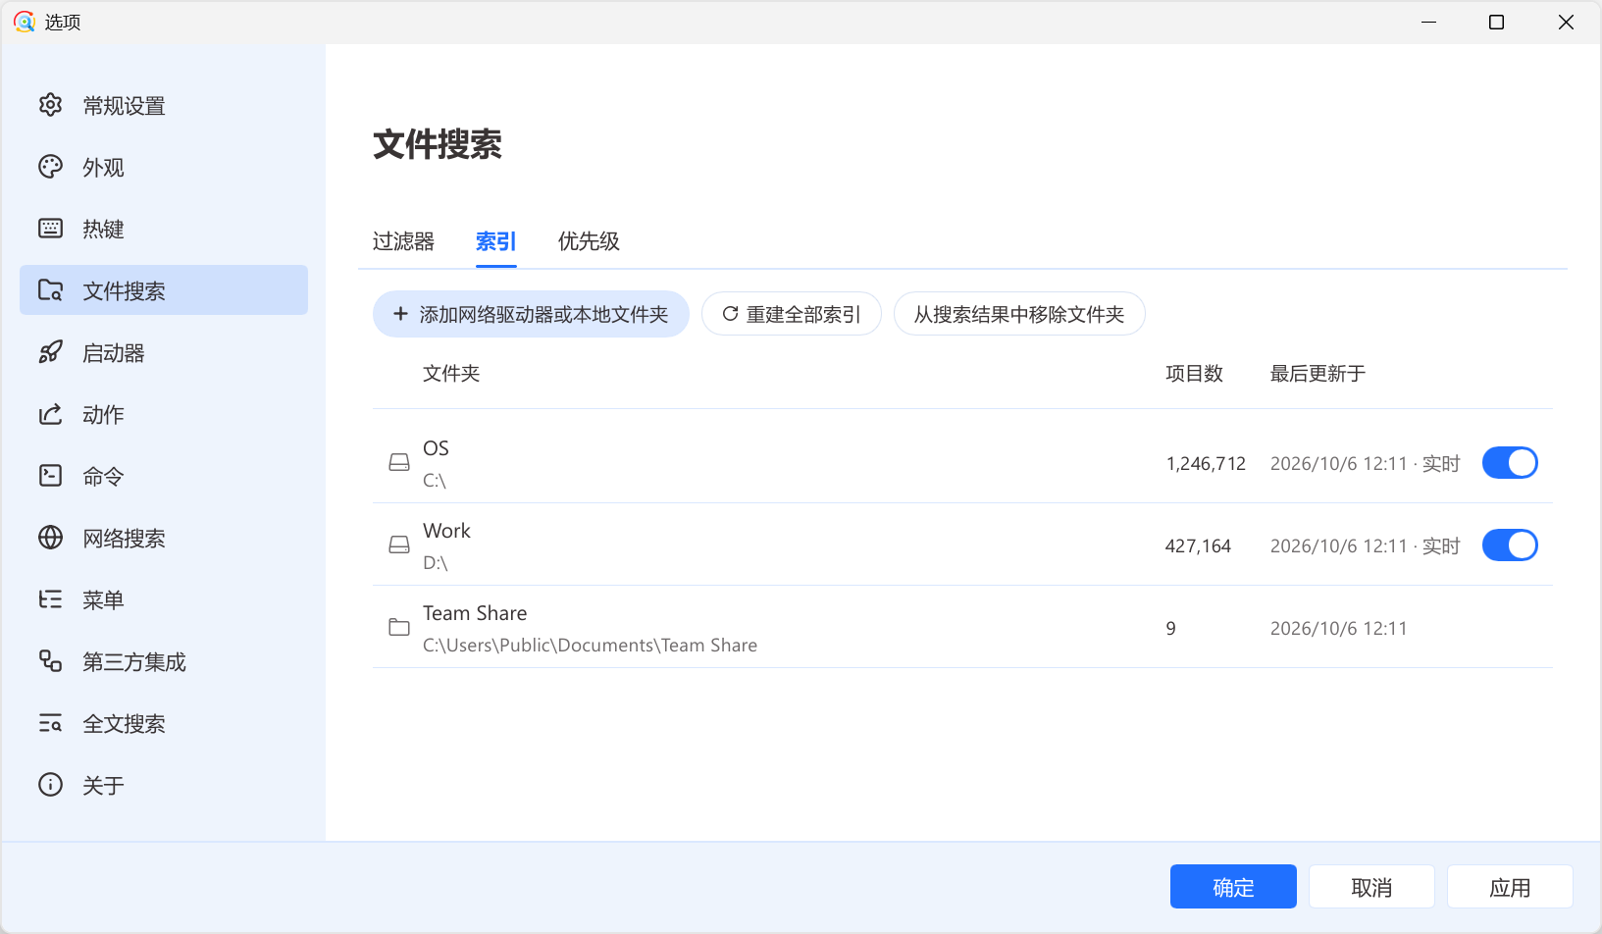1602x934 pixels.
Task: Click the terminal icon beside 命令
Action: [x=50, y=476]
